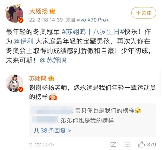Image resolution: width=162 pixels, height=150 pixels.
Task: Click the 苏翊鸣 commenter username
Action: 38,78
